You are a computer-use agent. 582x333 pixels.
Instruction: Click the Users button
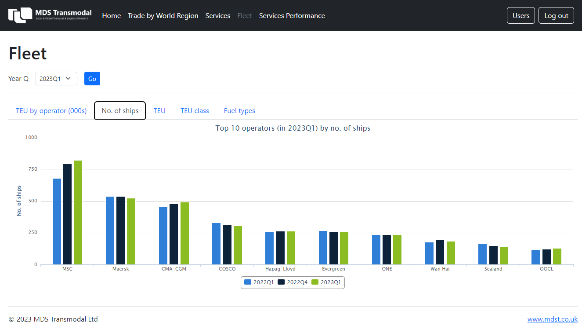pyautogui.click(x=521, y=15)
